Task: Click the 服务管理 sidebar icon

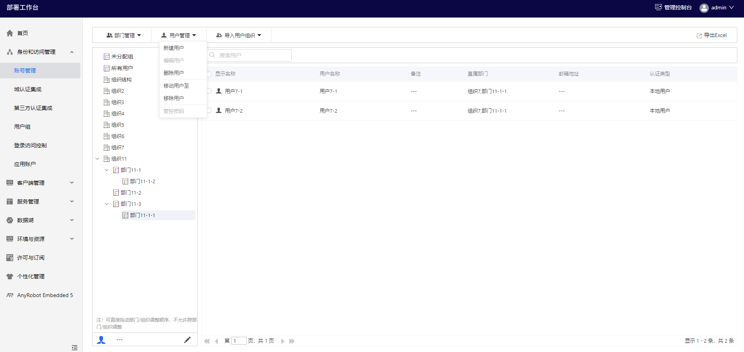Action: [x=10, y=202]
